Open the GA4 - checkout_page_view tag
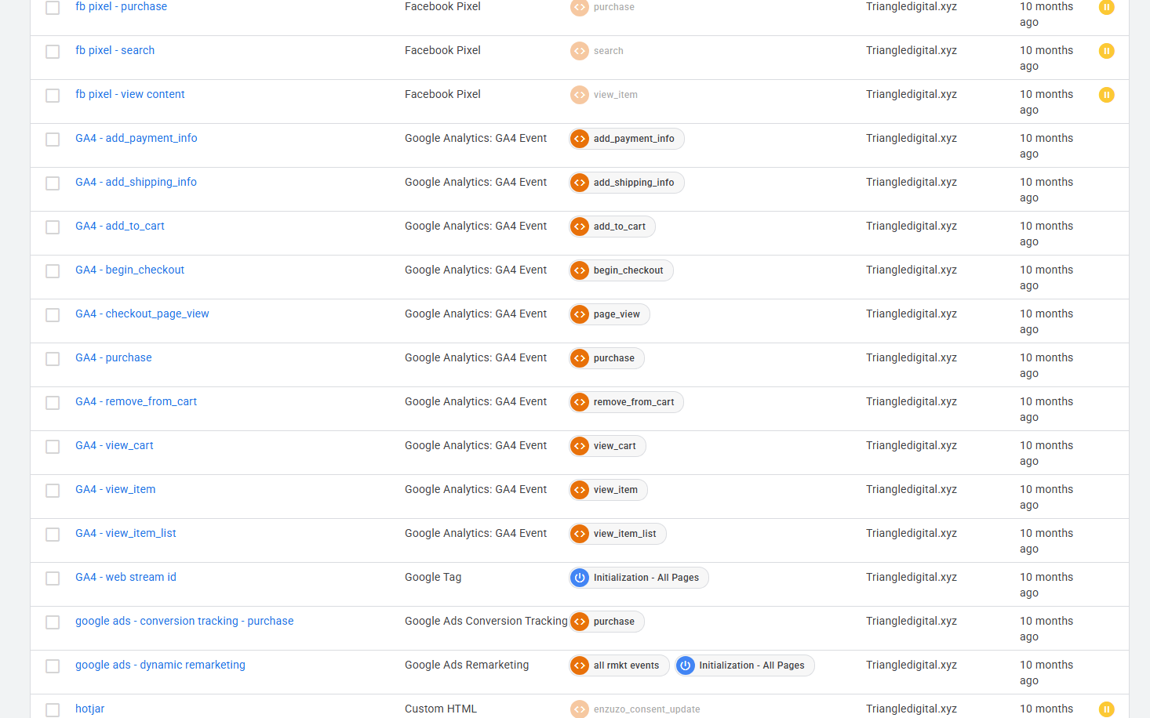Viewport: 1150px width, 718px height. click(x=142, y=314)
